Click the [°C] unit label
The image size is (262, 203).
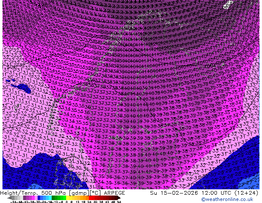pyautogui.click(x=95, y=193)
